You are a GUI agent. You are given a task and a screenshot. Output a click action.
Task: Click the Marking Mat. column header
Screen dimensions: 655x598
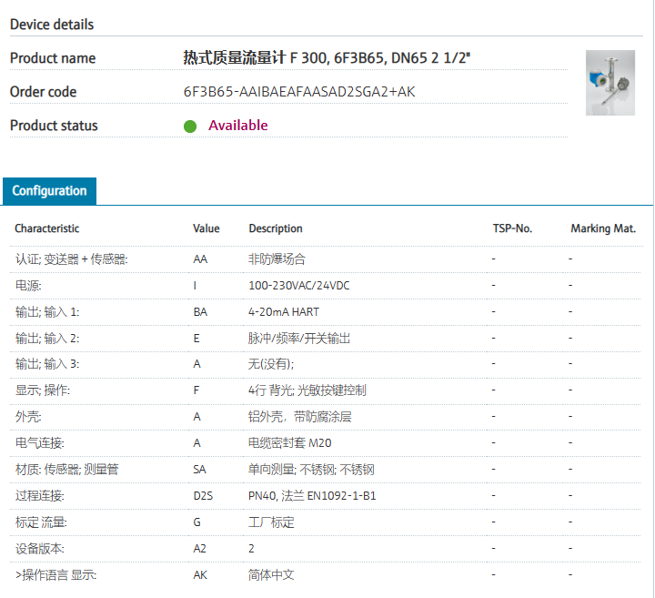pos(602,228)
